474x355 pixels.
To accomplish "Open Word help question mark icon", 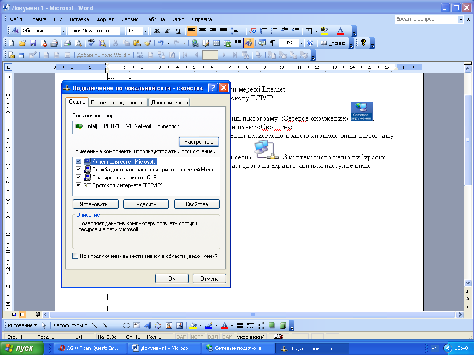I will coord(310,43).
